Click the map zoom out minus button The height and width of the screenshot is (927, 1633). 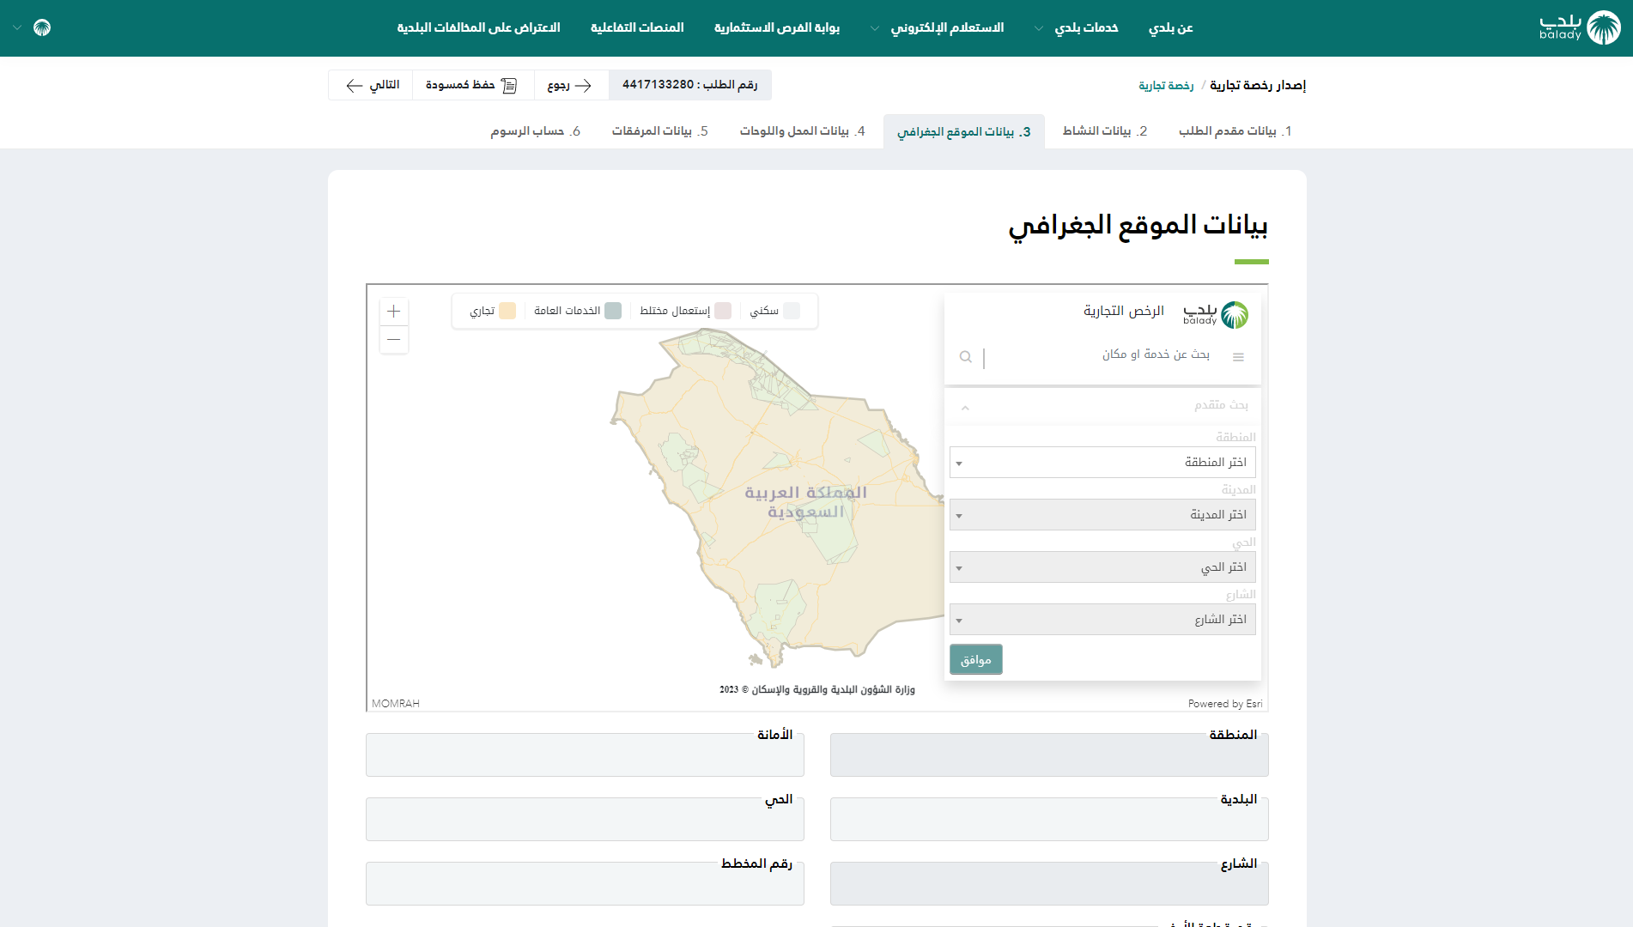[x=393, y=340]
